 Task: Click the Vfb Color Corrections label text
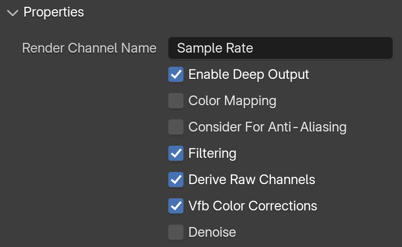253,206
